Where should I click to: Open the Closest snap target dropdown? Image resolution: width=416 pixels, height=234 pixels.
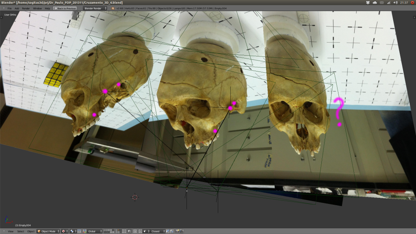[157, 231]
